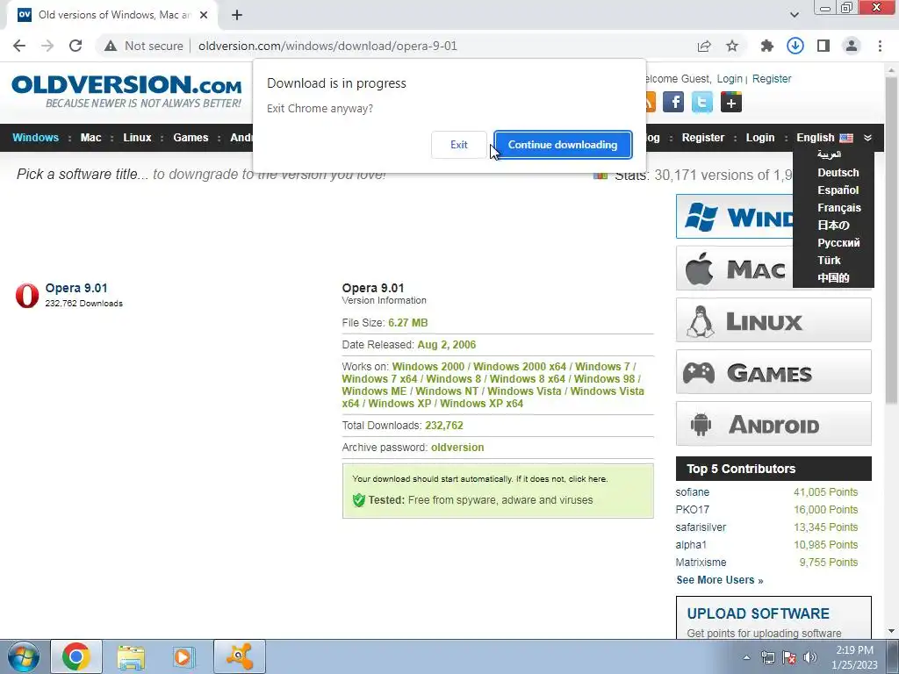Click the Google plus icon

[731, 102]
